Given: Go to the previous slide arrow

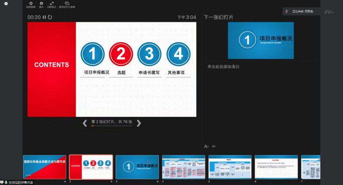Looking at the screenshot, I should [x=85, y=123].
